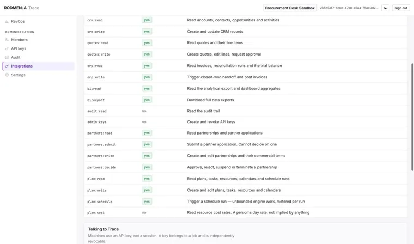Click the plan:cost scope name
The height and width of the screenshot is (244, 414).
(96, 213)
